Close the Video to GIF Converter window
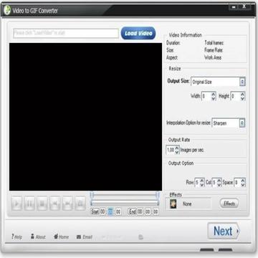The width and height of the screenshot is (258, 258). [244, 7]
